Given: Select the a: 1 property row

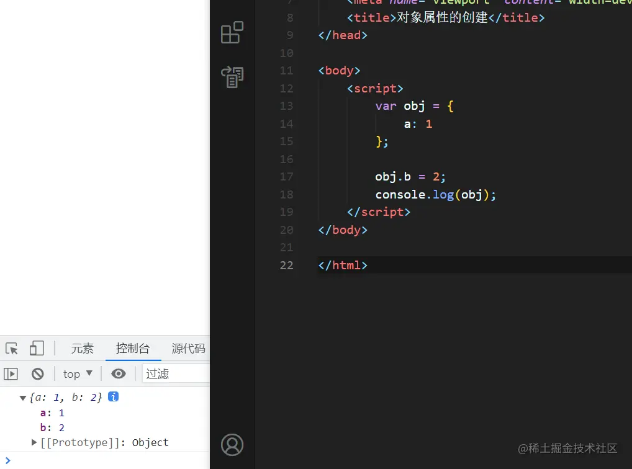Looking at the screenshot, I should coord(52,413).
